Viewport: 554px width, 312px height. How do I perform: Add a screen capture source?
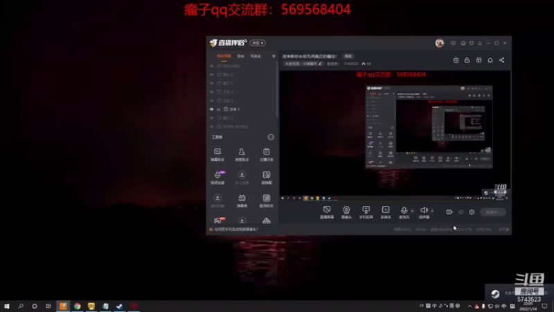(x=327, y=212)
